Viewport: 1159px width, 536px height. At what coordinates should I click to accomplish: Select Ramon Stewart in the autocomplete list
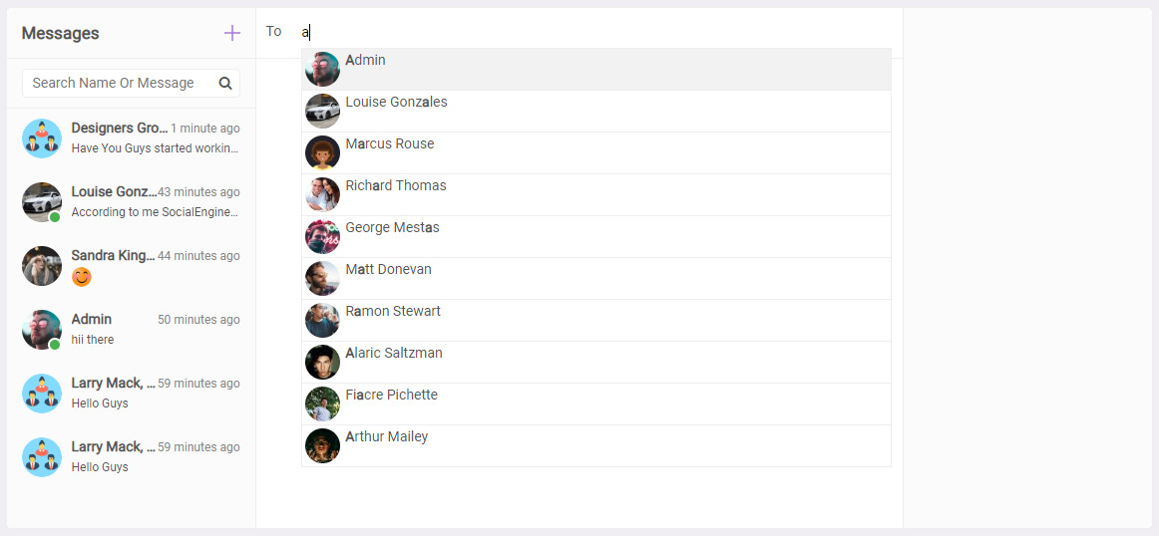click(x=596, y=321)
